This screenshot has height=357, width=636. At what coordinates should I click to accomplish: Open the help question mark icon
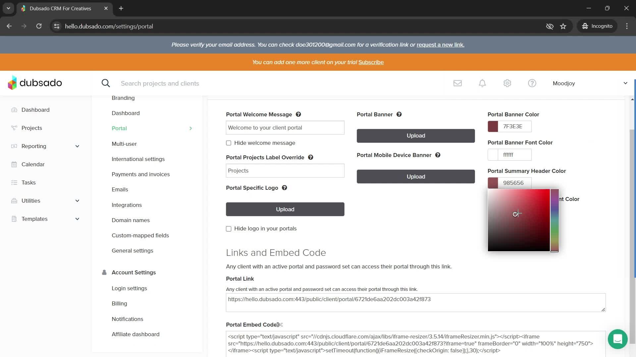coord(532,83)
